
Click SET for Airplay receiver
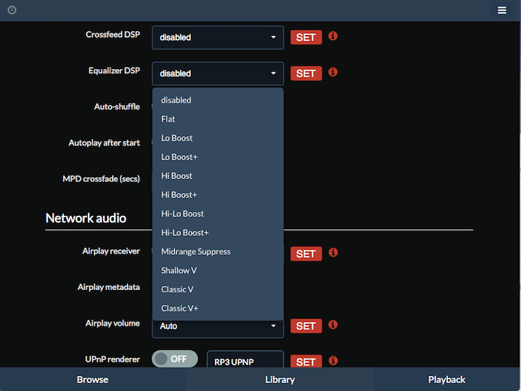tap(306, 254)
